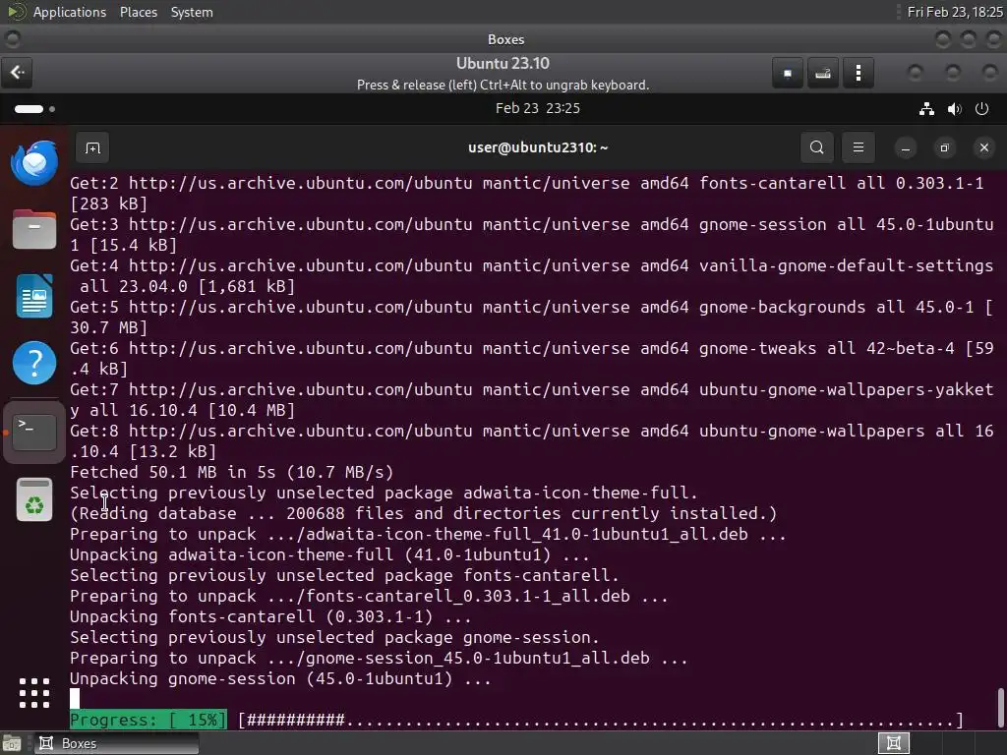Click the host clock Fri Feb 23, 18:25
Screen dimensions: 1007x755
[x=954, y=12]
